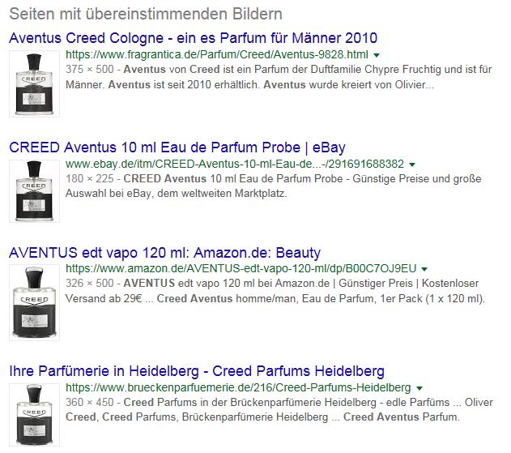Screen dimensions: 511x453
Task: Click the green amazon.de URL text
Action: point(241,268)
